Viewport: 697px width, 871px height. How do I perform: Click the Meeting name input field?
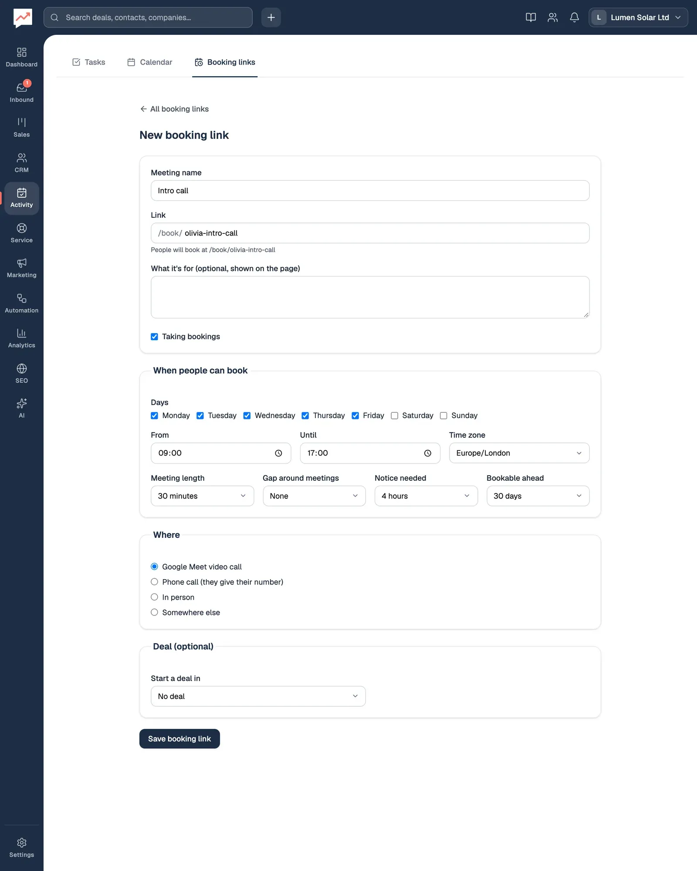pos(370,191)
